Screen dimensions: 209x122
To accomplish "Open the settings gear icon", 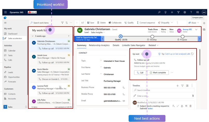I will (x=185, y=12).
